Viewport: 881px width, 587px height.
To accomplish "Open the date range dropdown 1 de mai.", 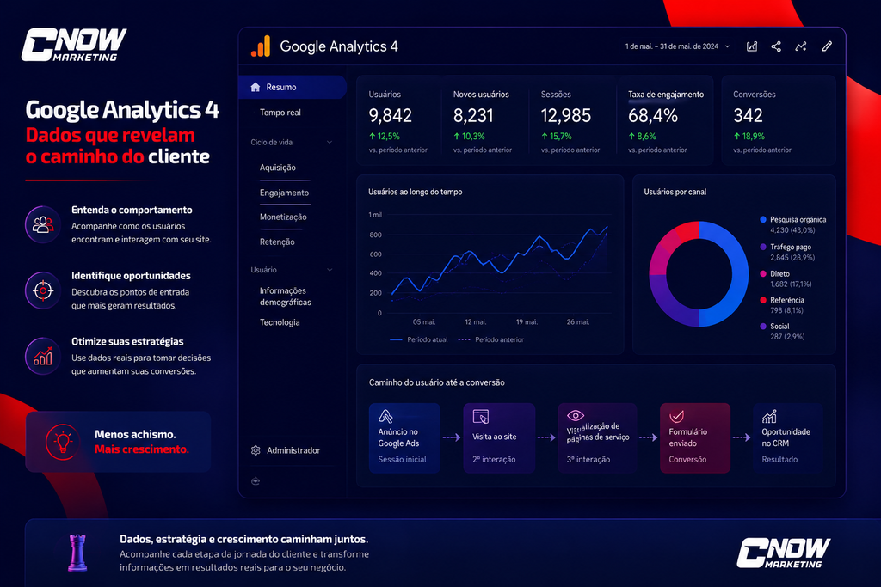I will tap(677, 46).
